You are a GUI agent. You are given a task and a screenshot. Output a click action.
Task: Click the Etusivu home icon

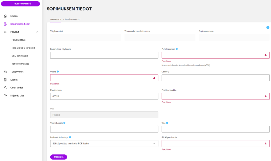point(5,16)
